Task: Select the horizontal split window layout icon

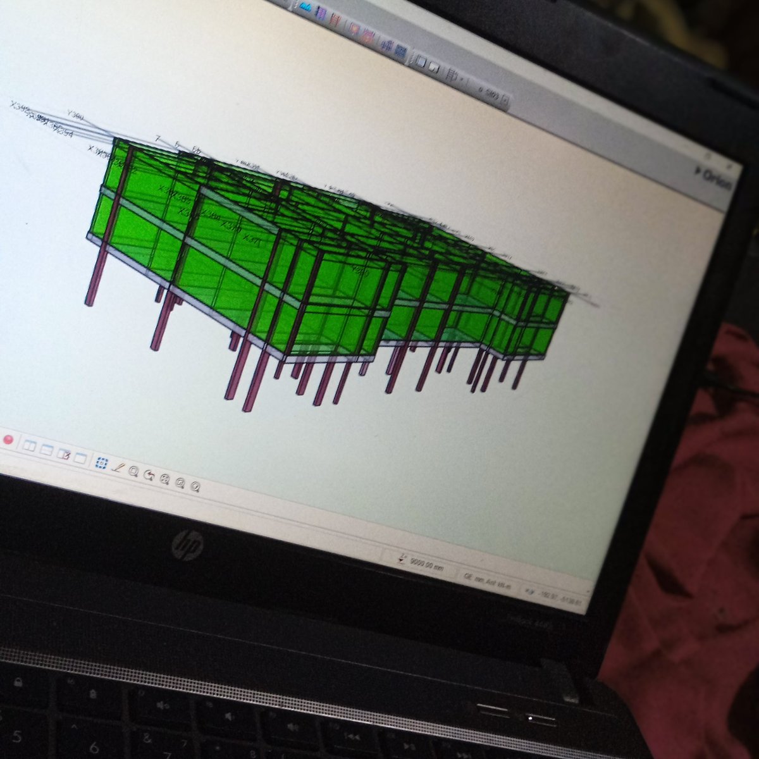Action: coord(46,450)
